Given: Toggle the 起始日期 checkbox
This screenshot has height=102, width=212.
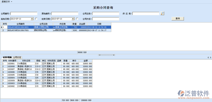Looking at the screenshot, I should (x=36, y=19).
